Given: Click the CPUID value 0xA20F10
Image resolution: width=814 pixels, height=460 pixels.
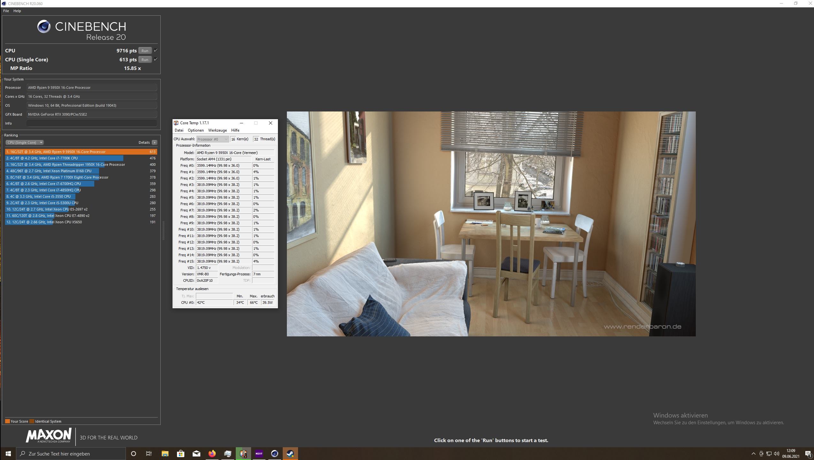Looking at the screenshot, I should tap(207, 280).
